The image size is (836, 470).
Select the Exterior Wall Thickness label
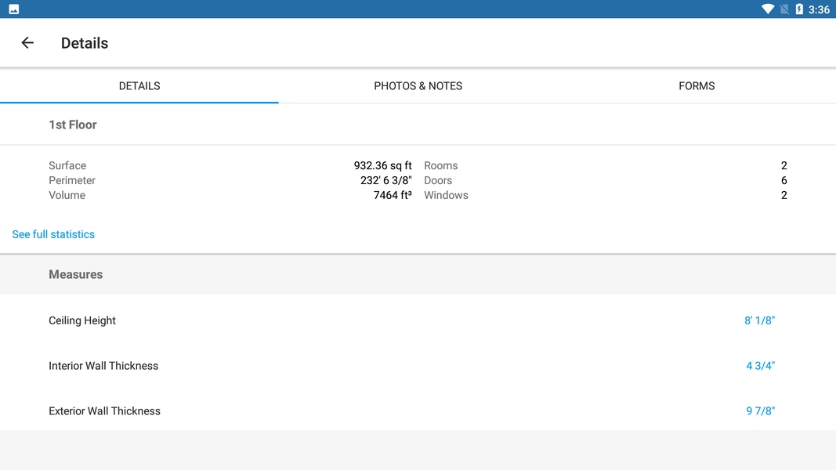coord(104,410)
